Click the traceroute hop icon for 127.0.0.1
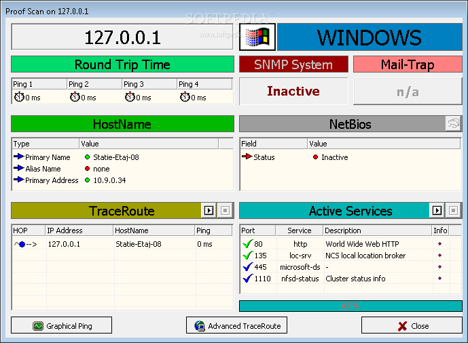This screenshot has width=468, height=343. [25, 245]
